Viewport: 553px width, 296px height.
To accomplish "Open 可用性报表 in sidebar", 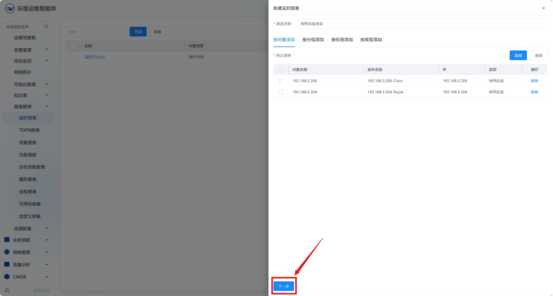I will pyautogui.click(x=30, y=204).
